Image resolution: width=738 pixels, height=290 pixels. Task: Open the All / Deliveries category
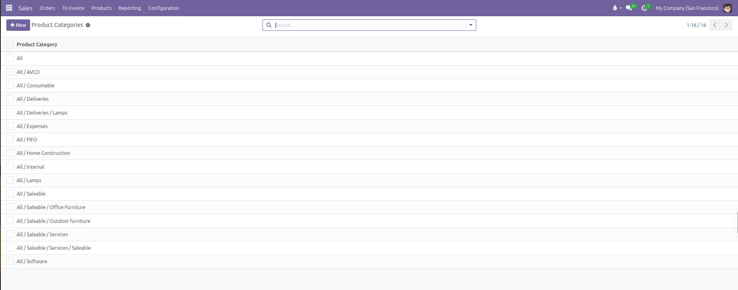[369, 99]
